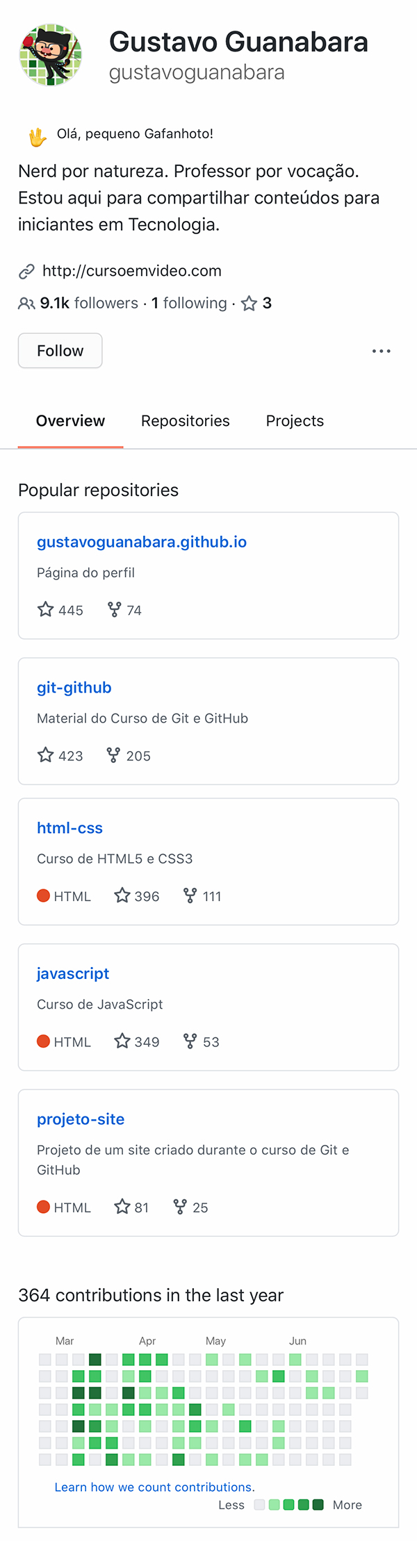Click the star icon next to gustavoguanabara.github.io repo
417x1541 pixels.
(x=46, y=609)
